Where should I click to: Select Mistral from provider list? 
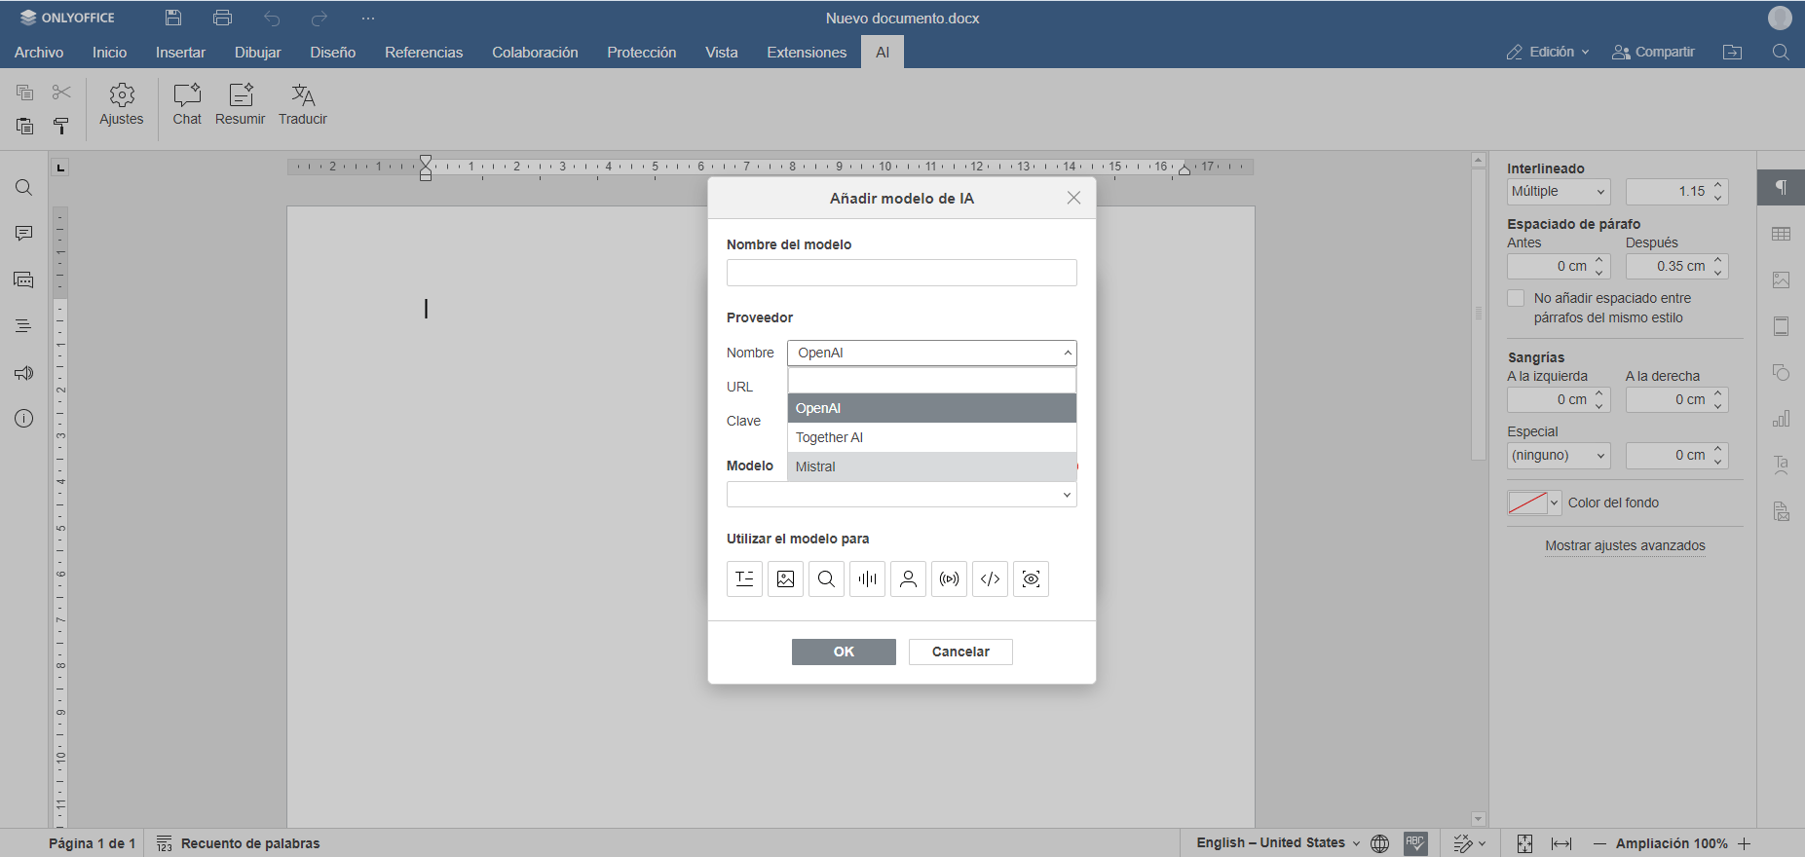(x=932, y=466)
